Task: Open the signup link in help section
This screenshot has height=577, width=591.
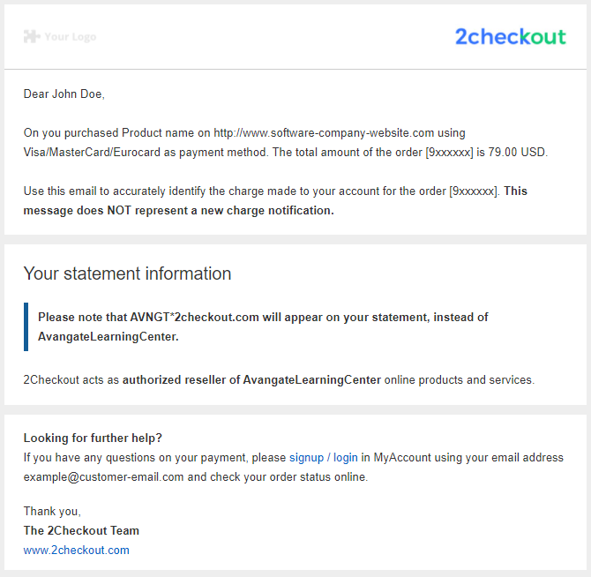Action: pyautogui.click(x=306, y=458)
